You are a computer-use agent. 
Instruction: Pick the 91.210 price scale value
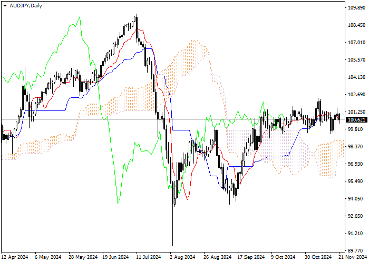[355, 234]
